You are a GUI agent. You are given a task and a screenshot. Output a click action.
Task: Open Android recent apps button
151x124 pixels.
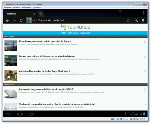pyautogui.click(x=31, y=114)
